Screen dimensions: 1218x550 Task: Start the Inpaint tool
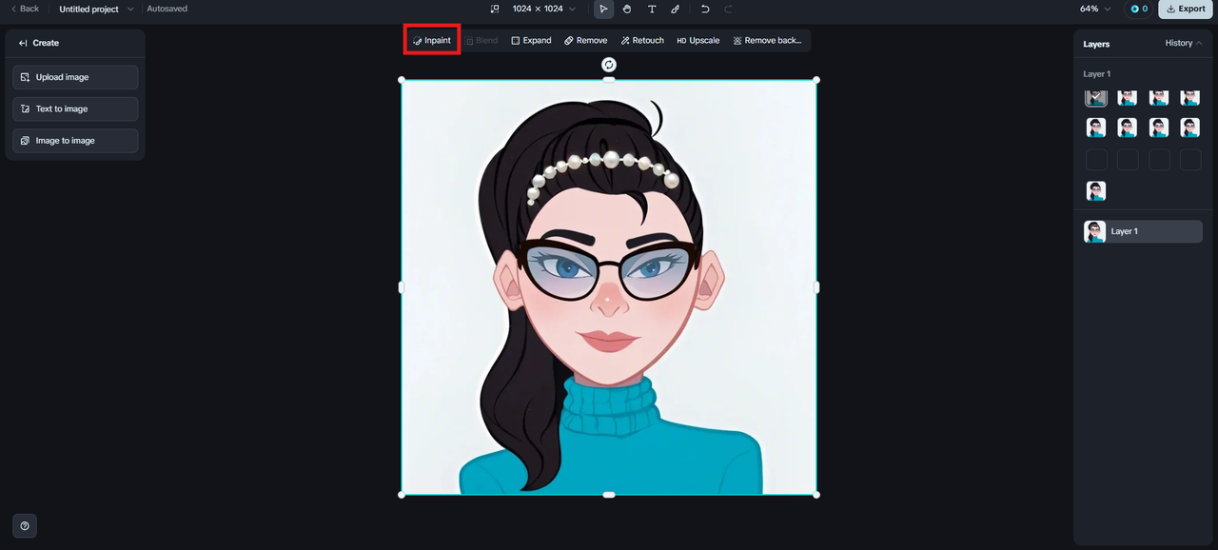point(432,41)
